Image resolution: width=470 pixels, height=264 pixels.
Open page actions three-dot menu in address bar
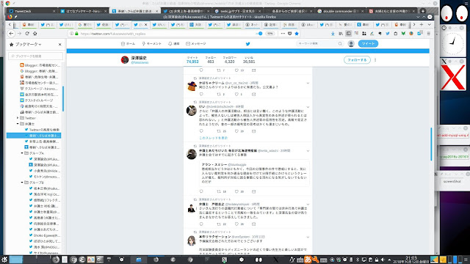[283, 34]
